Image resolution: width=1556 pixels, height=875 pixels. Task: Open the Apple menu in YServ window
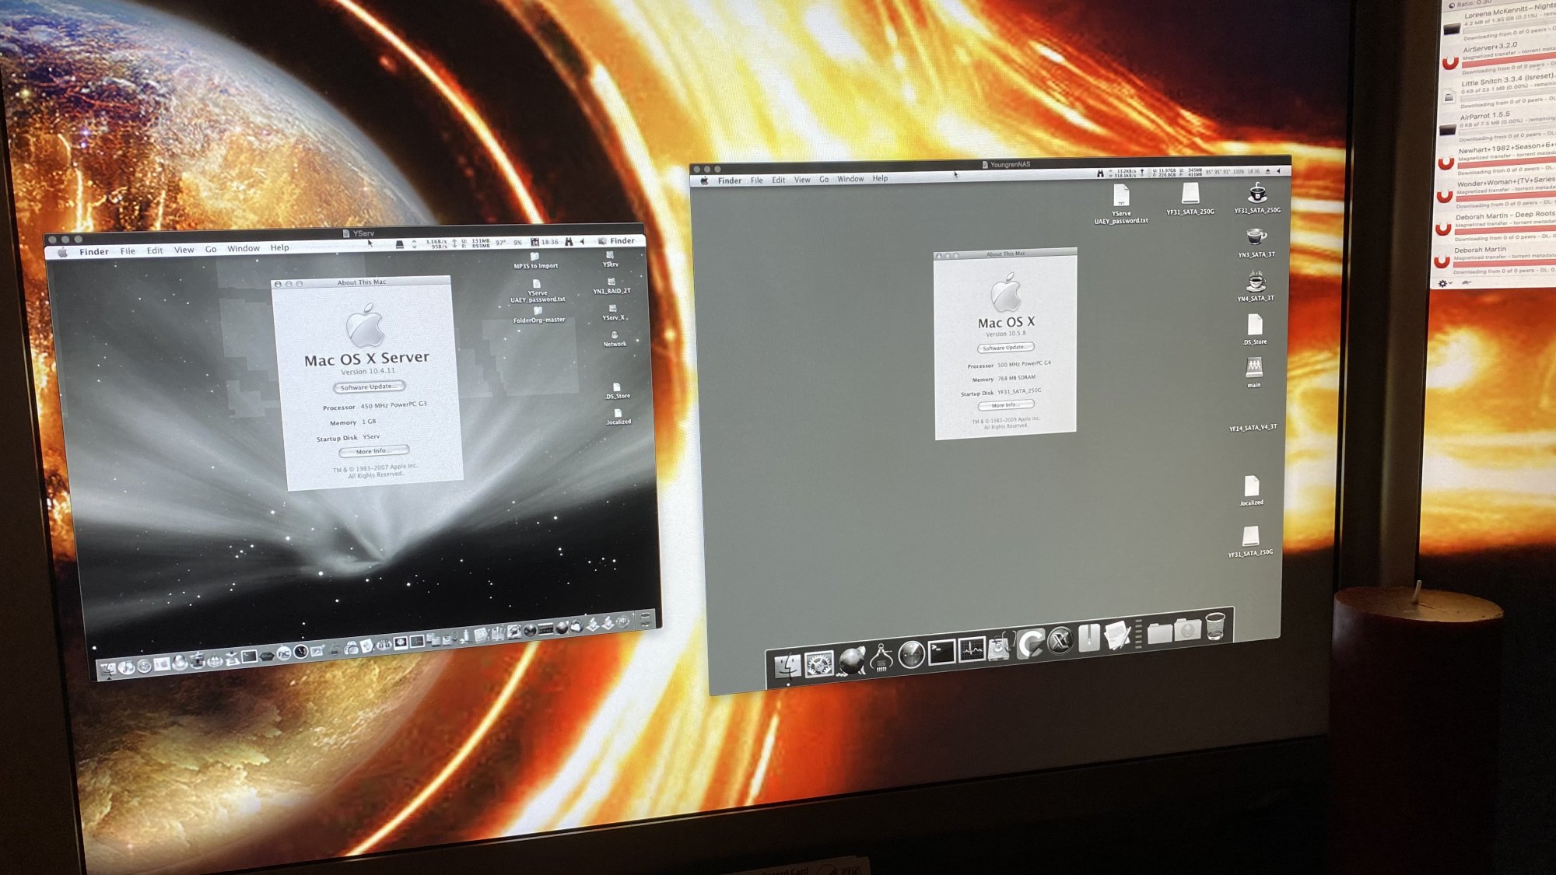point(63,252)
